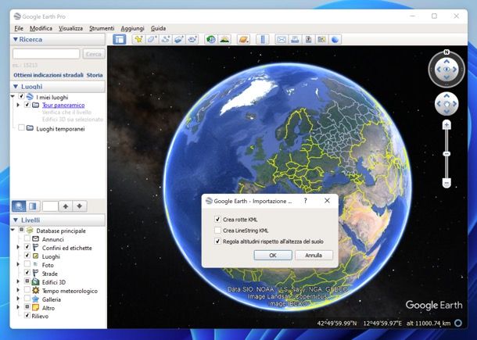Expand the Edifici 3D layer

click(18, 281)
